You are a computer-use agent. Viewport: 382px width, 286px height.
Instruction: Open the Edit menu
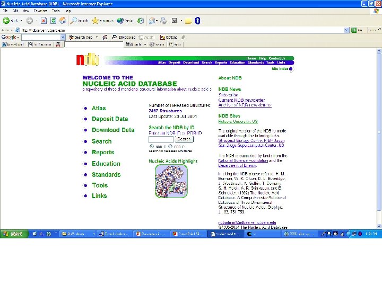15,11
